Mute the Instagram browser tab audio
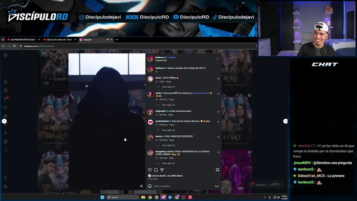 click(x=108, y=40)
